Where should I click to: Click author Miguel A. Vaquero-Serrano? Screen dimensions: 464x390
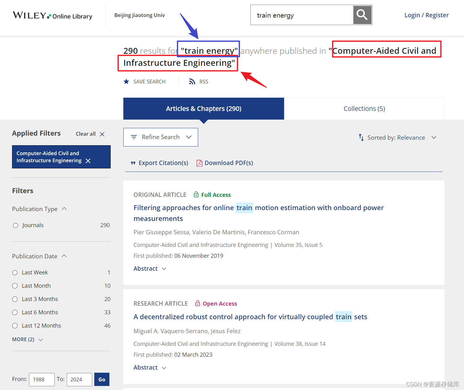[x=171, y=331]
